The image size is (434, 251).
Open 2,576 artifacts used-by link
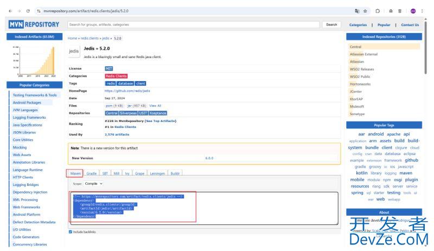pyautogui.click(x=117, y=134)
